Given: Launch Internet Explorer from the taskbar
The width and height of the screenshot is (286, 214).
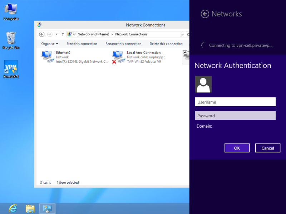Looking at the screenshot, I should [x=13, y=208].
